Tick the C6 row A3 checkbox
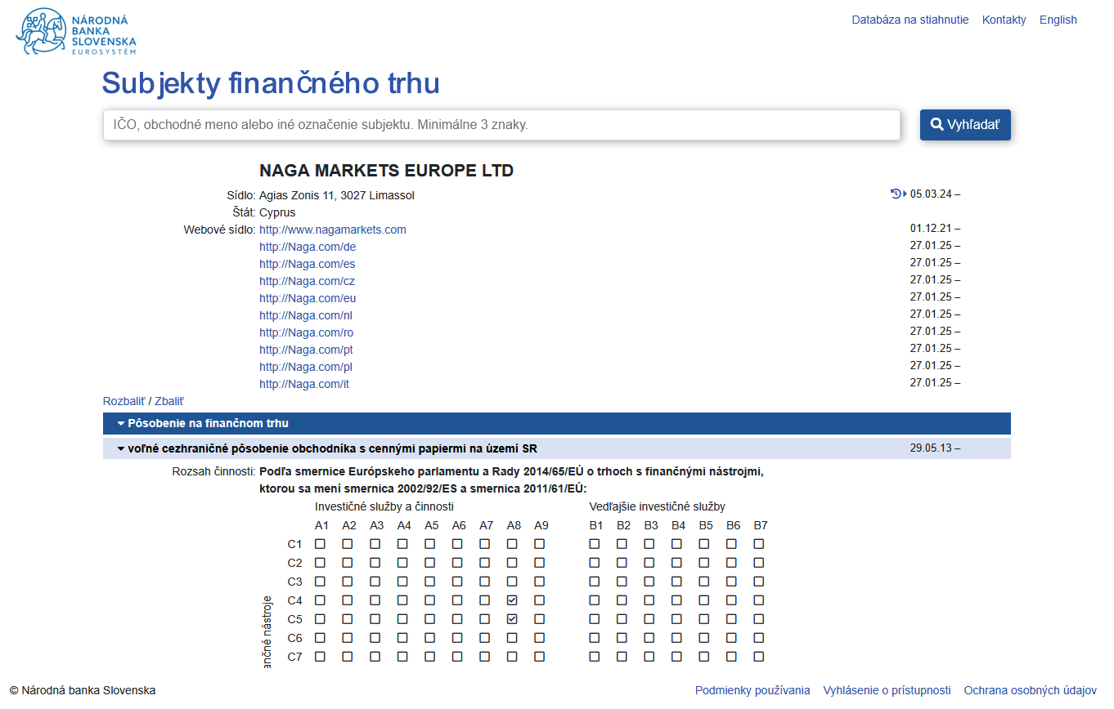Viewport: 1114px width, 709px height. point(375,638)
